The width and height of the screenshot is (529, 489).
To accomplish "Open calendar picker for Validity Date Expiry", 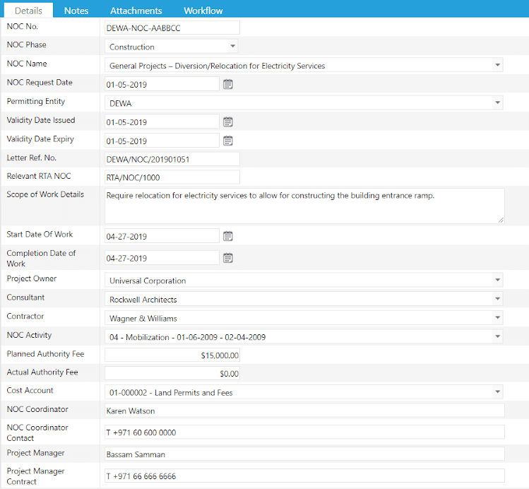I will 228,141.
